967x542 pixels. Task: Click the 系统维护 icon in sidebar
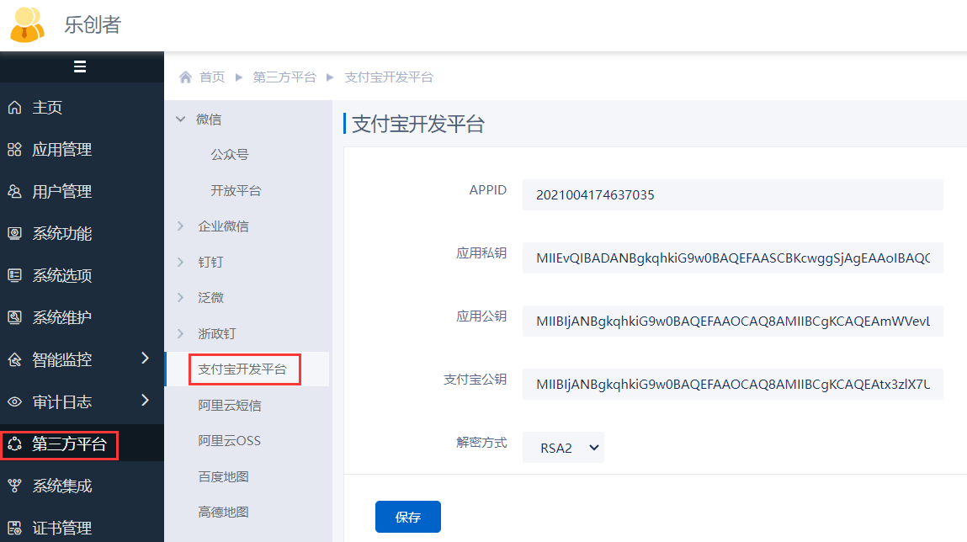click(x=14, y=318)
